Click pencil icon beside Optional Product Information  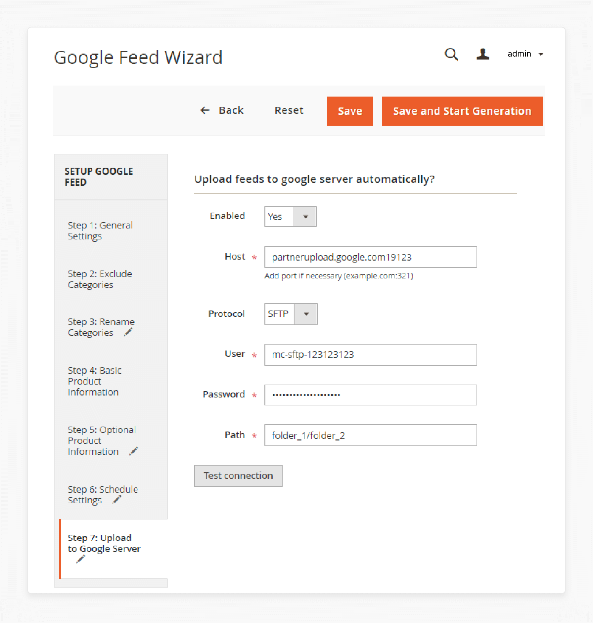(x=134, y=451)
